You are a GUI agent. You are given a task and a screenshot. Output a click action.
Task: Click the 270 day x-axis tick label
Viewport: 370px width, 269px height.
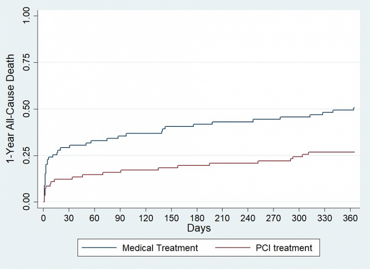[x=273, y=218]
